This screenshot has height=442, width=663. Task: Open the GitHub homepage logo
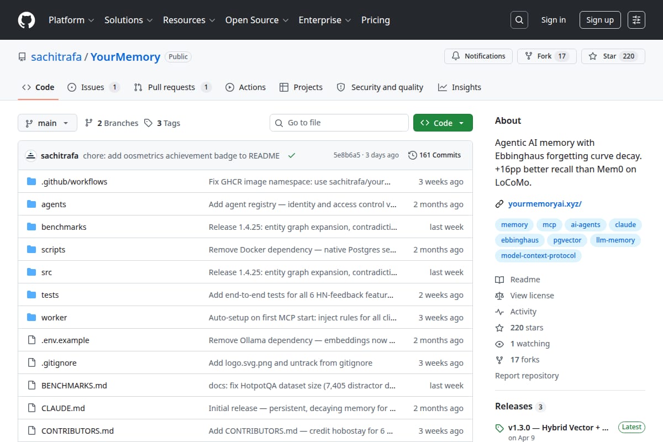pyautogui.click(x=27, y=20)
